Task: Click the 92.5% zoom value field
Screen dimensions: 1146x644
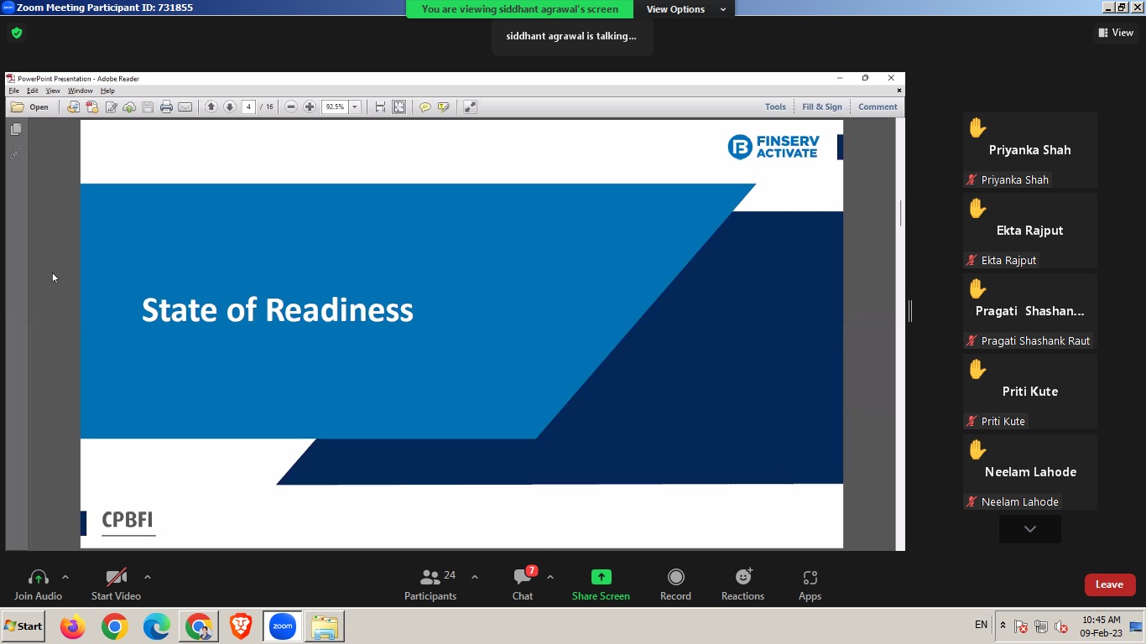Action: (x=336, y=107)
